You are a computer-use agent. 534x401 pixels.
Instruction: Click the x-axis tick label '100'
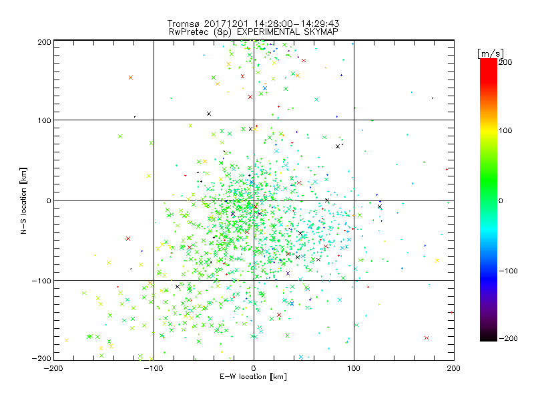pos(354,368)
